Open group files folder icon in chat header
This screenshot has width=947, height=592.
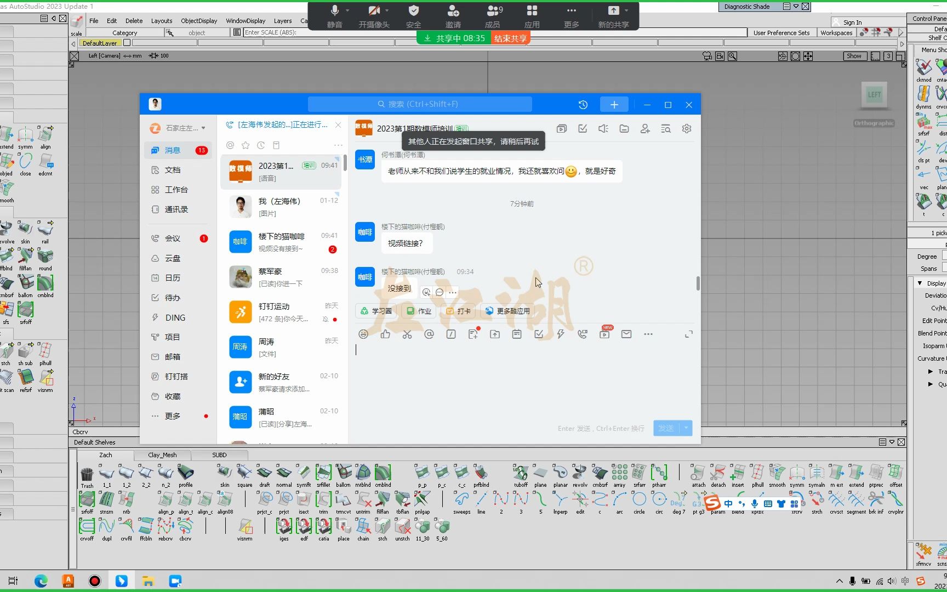coord(624,128)
